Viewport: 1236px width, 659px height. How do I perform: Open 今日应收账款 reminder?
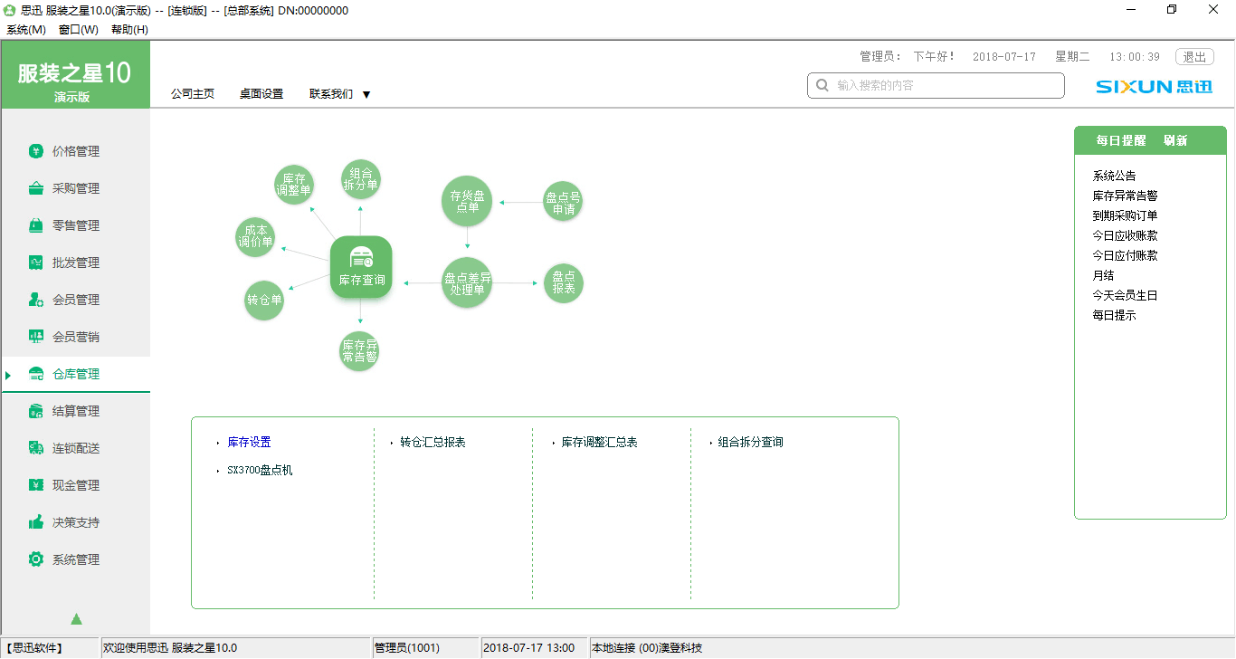point(1125,235)
